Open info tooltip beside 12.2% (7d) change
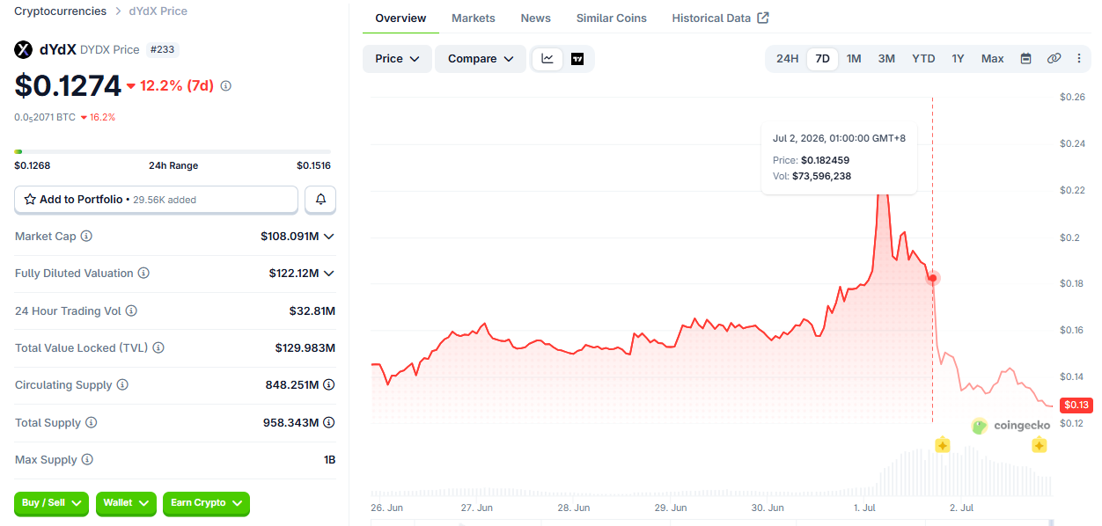Screen dimensions: 1102x526 [226, 86]
